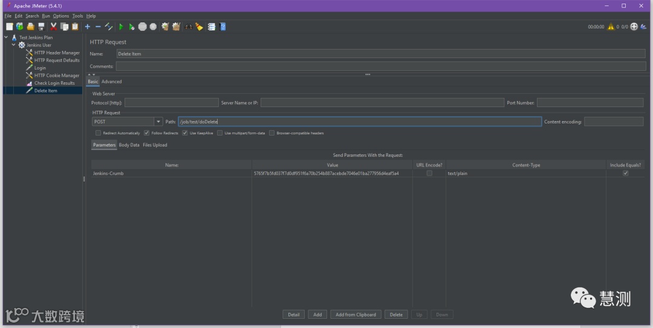
Task: Select the HTTP Header Manager tree node
Action: 57,53
